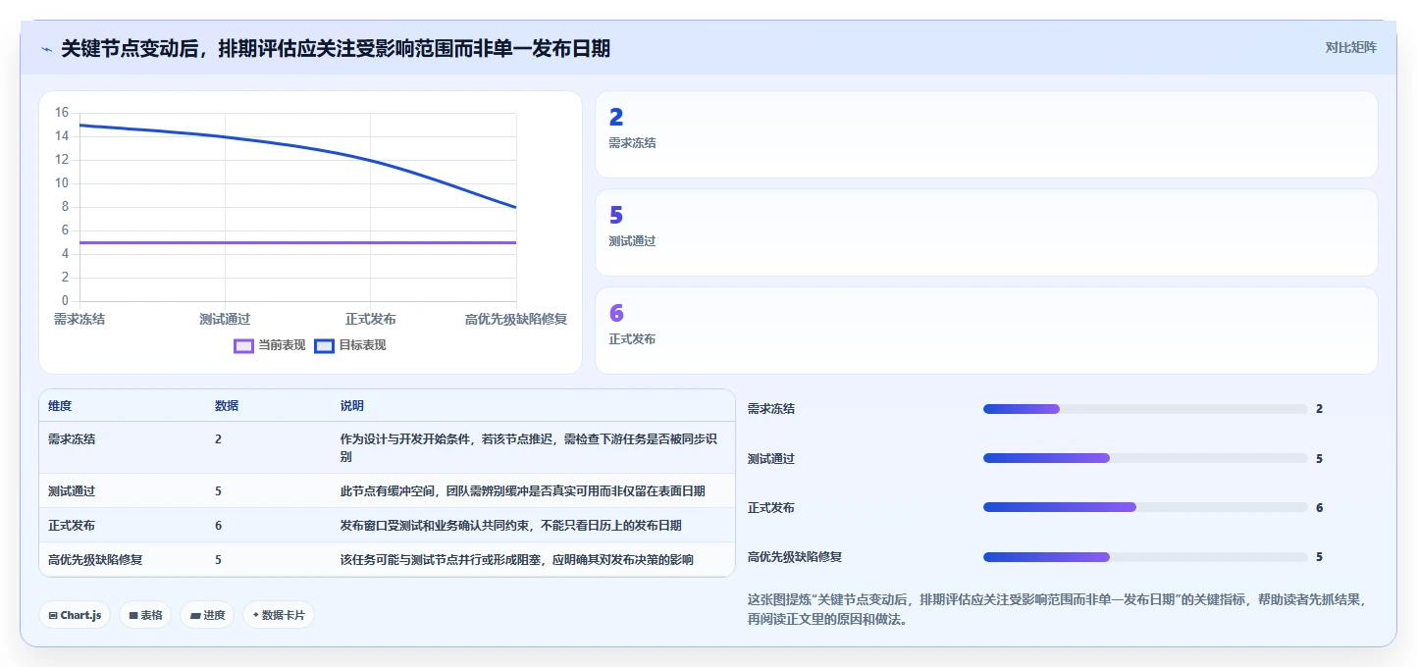Toggle the 目标表现 legend swatch
1417x667 pixels.
(x=324, y=345)
